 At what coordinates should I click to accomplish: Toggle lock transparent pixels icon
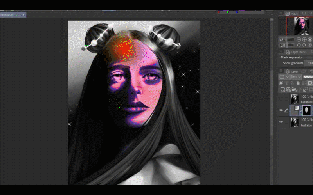tap(304, 83)
